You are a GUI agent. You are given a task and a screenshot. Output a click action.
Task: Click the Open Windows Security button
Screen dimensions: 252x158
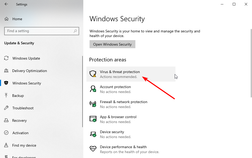point(112,44)
